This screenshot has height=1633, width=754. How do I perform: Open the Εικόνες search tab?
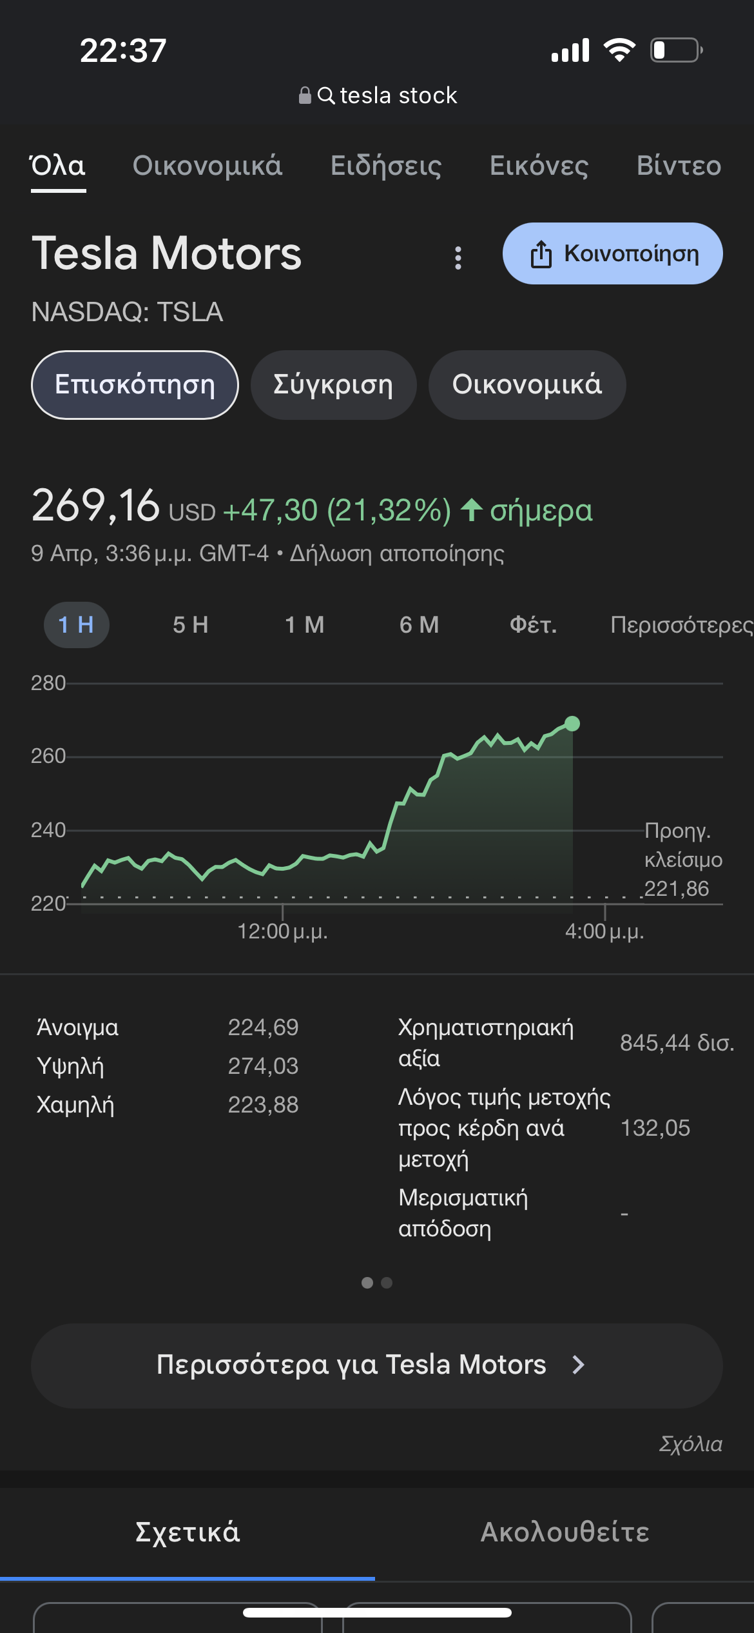click(539, 166)
